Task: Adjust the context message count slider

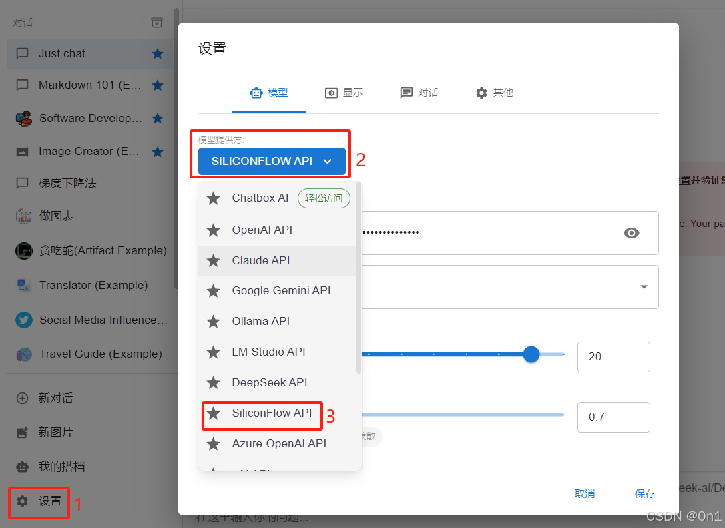Action: 531,354
